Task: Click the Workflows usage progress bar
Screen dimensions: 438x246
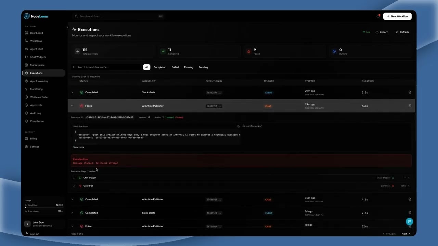Action: click(44, 207)
